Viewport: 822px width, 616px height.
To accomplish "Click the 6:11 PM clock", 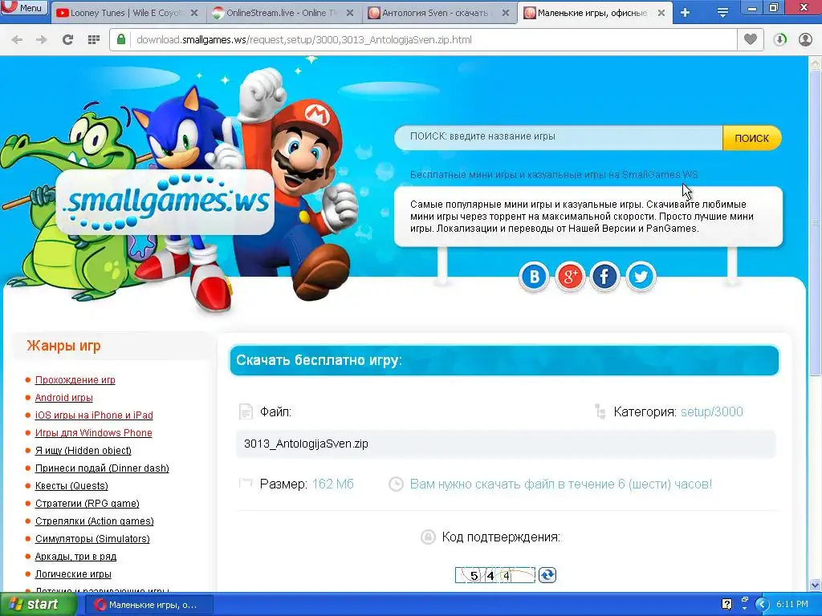I will (x=792, y=605).
